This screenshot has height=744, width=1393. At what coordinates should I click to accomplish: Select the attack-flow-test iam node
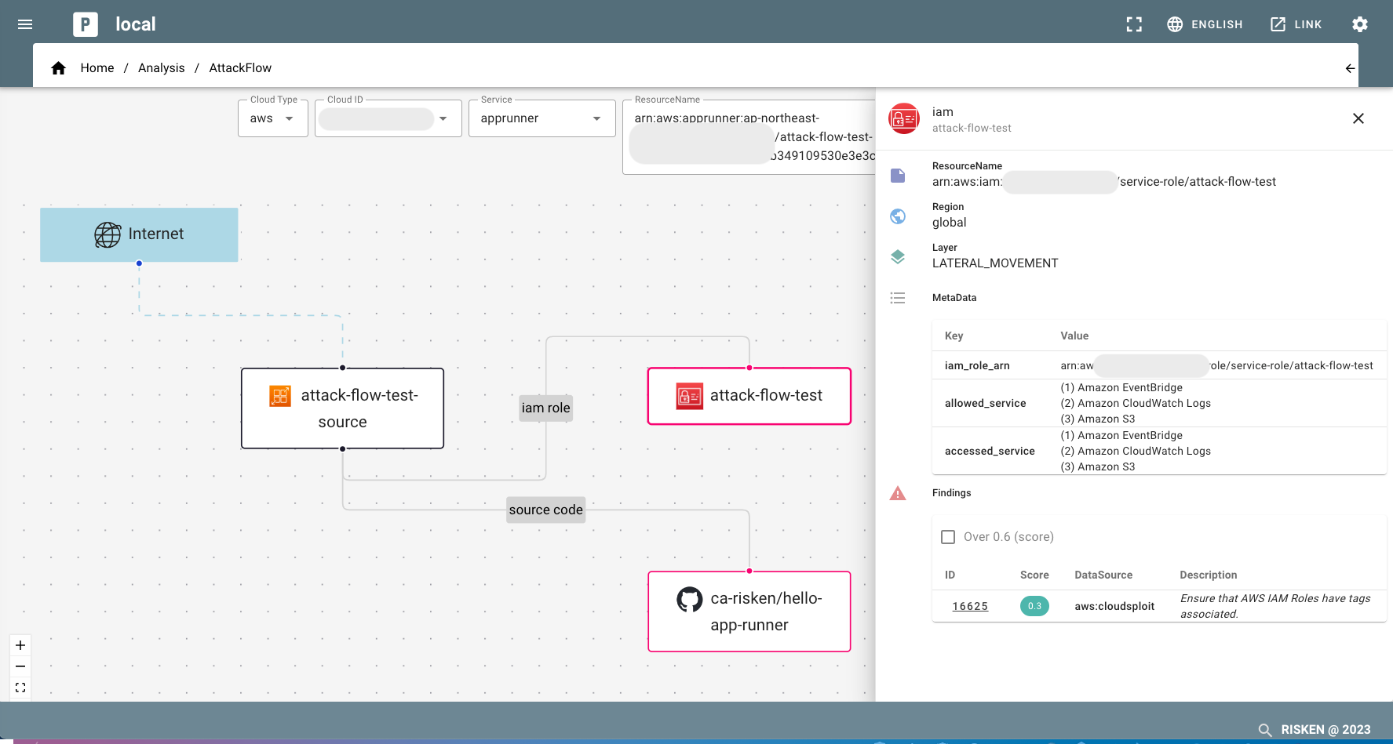click(x=749, y=396)
